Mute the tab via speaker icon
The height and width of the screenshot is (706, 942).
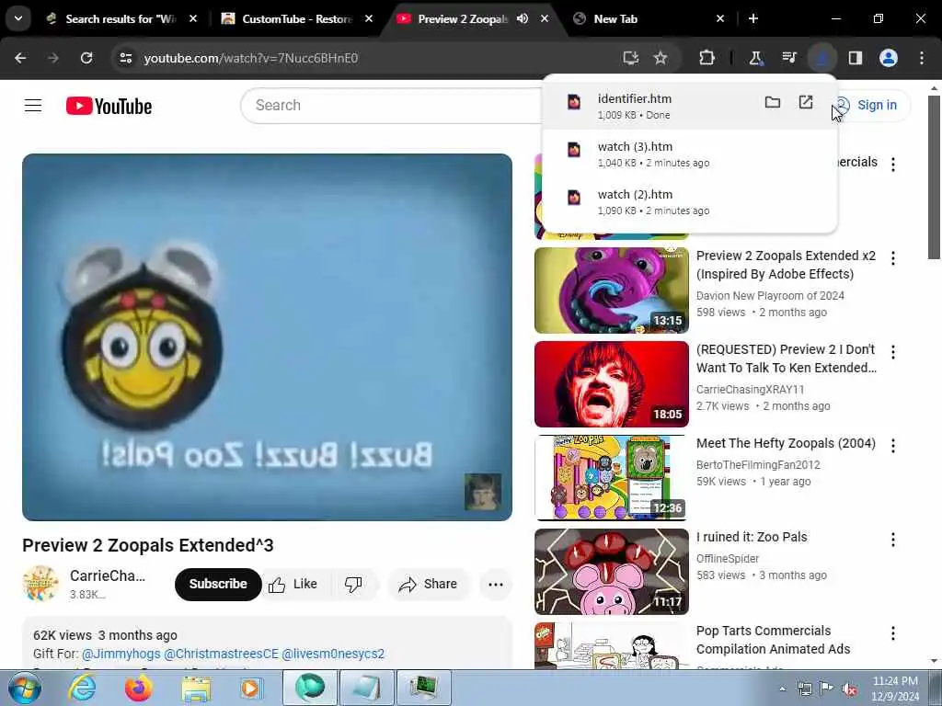523,18
